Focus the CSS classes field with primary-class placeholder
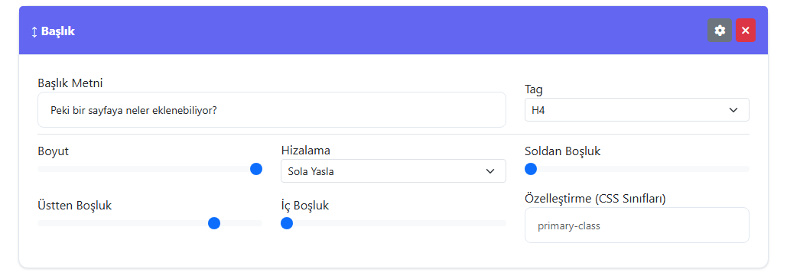 [637, 225]
